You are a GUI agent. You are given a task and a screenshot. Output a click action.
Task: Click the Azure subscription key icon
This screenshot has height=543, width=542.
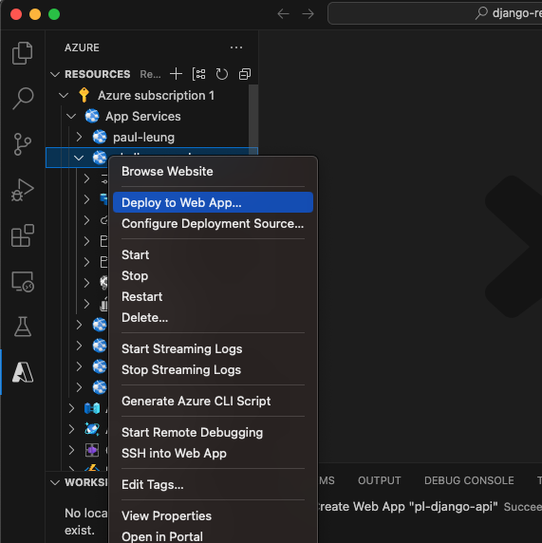[84, 95]
